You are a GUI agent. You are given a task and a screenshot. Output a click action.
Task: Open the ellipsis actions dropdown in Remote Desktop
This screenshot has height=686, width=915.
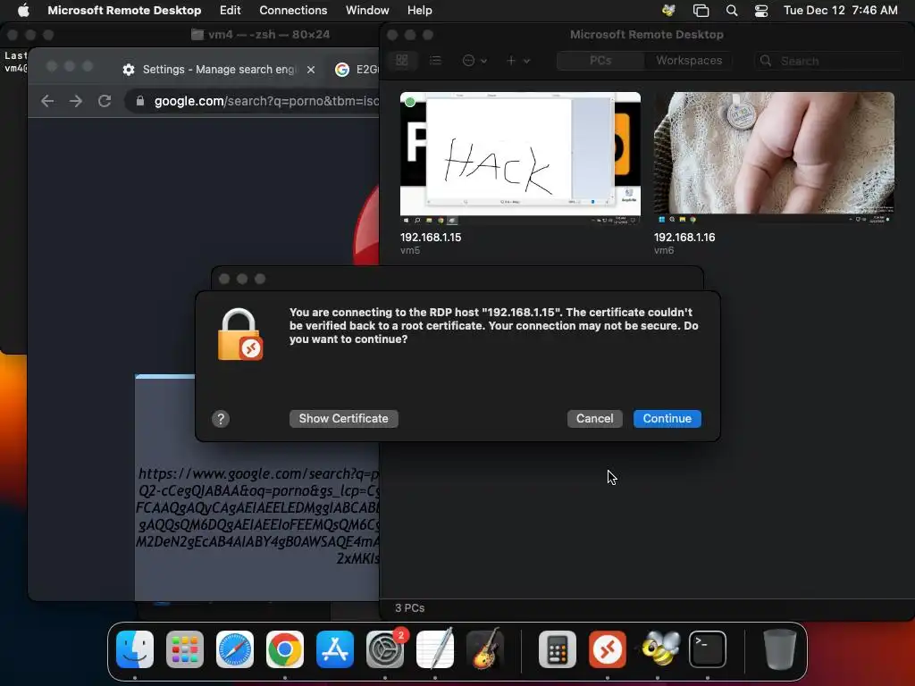474,60
